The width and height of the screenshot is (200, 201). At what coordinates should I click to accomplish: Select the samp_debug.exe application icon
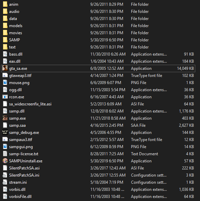tap(5, 132)
